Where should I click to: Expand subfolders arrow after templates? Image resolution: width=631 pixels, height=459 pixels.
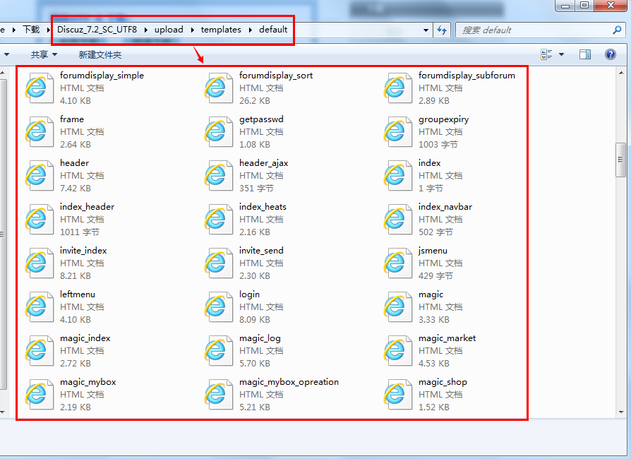coord(250,30)
